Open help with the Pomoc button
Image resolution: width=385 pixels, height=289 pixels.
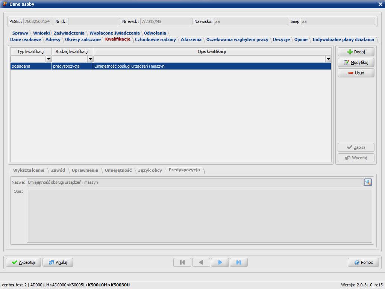tap(363, 262)
